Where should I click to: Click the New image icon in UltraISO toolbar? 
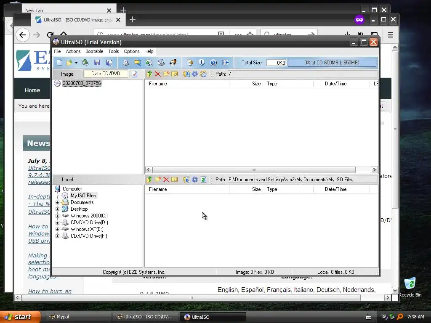coord(59,63)
